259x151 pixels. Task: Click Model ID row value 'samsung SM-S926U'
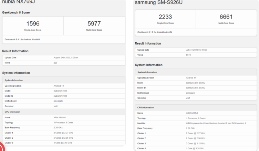pos(196,88)
